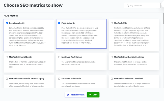This screenshot has height=101, width=164.
Task: Click the checkmark icon on Done
Action: tap(90, 95)
